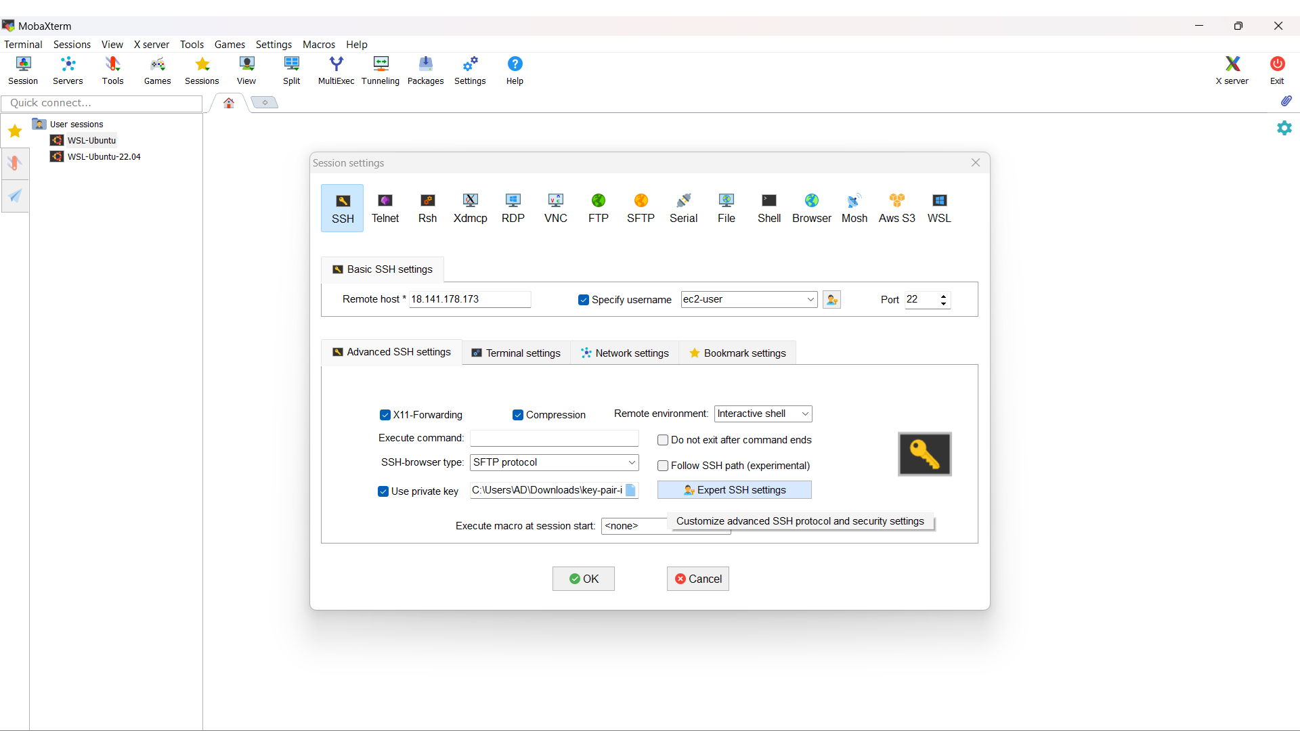Click the Remote host input field
Screen dimensions: 1300x731
pos(470,299)
